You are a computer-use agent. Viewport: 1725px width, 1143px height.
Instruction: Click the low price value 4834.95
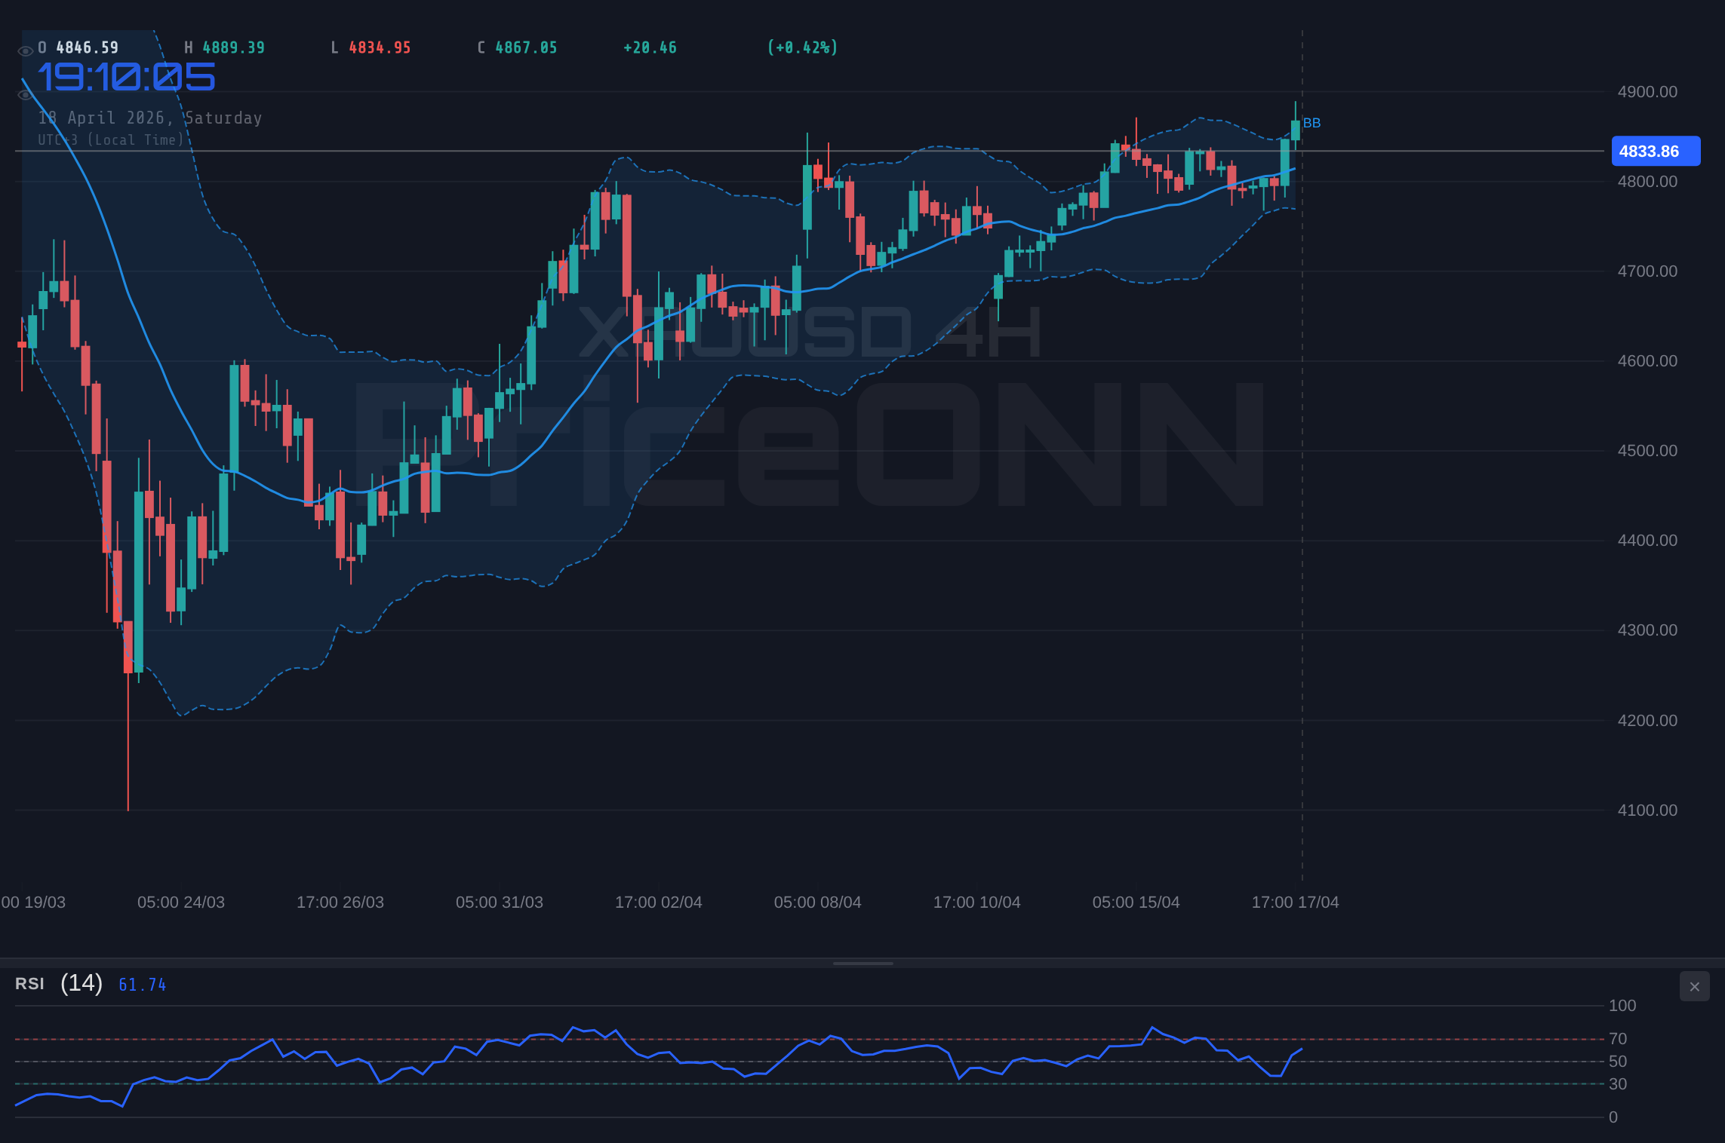[380, 47]
